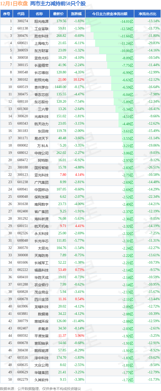Select stock name 襄阳轴承

(42, 343)
